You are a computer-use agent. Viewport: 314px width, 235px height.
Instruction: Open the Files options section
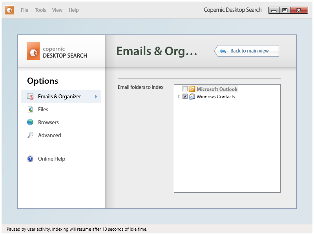coord(43,110)
